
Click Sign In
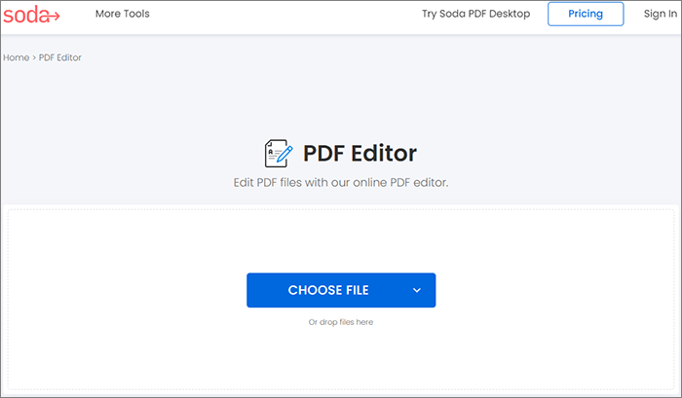[x=661, y=14]
